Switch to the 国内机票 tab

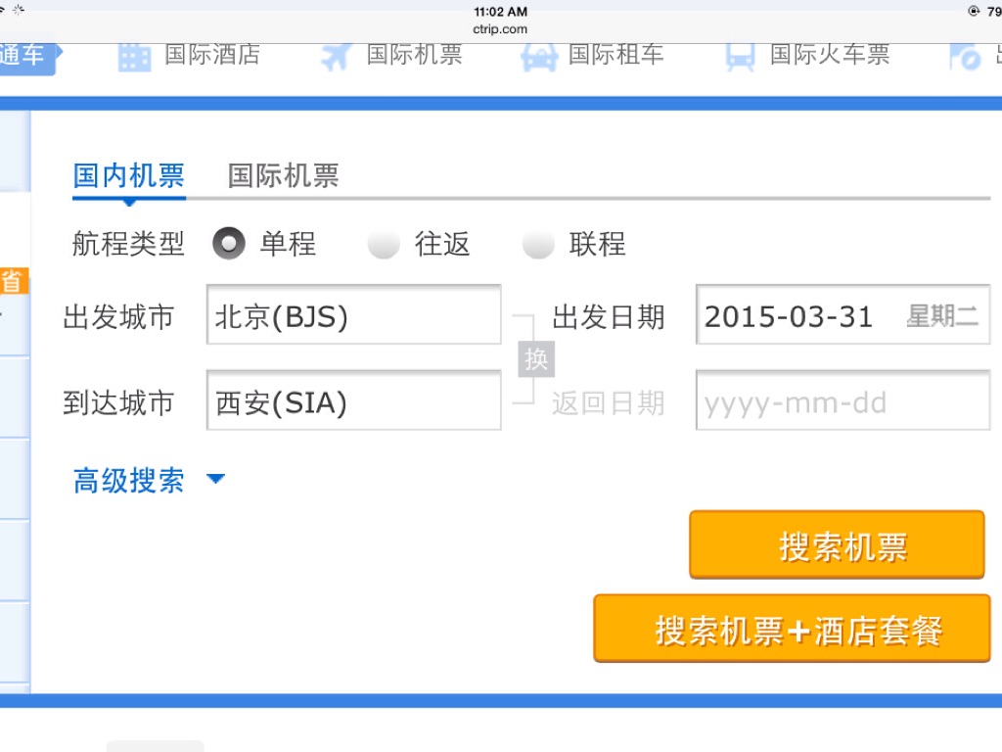point(128,176)
